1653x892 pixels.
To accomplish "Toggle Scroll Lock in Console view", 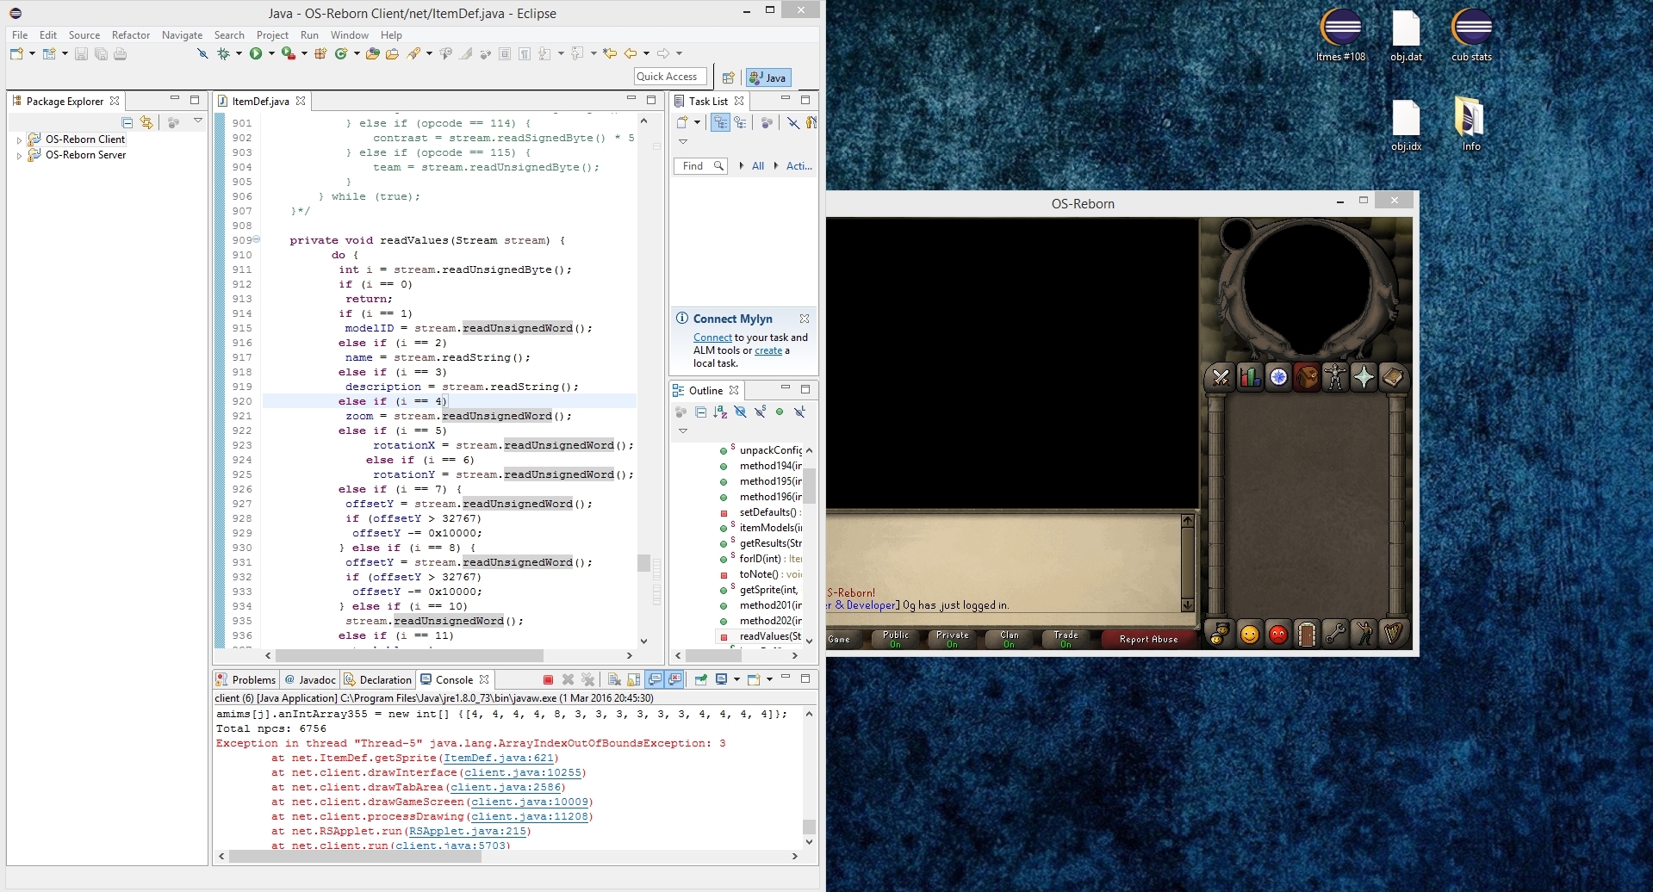I will pos(634,679).
